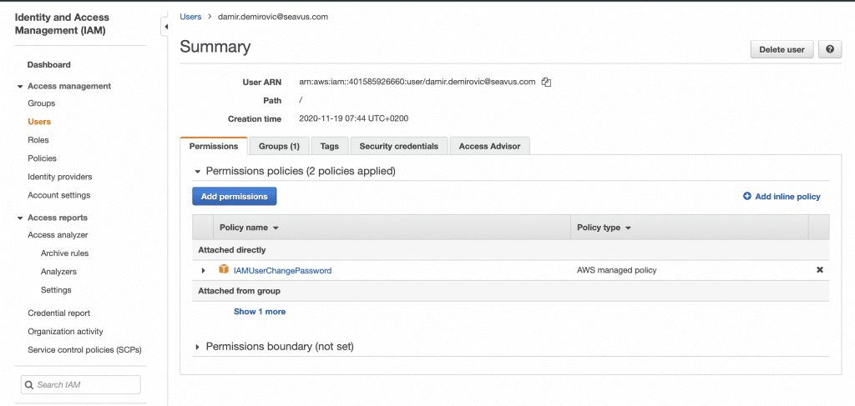
Task: Sort by the Policy type column
Action: click(x=604, y=228)
